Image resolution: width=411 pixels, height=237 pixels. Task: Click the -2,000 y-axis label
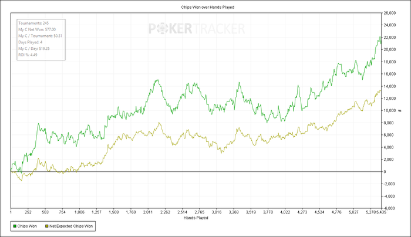389,184
